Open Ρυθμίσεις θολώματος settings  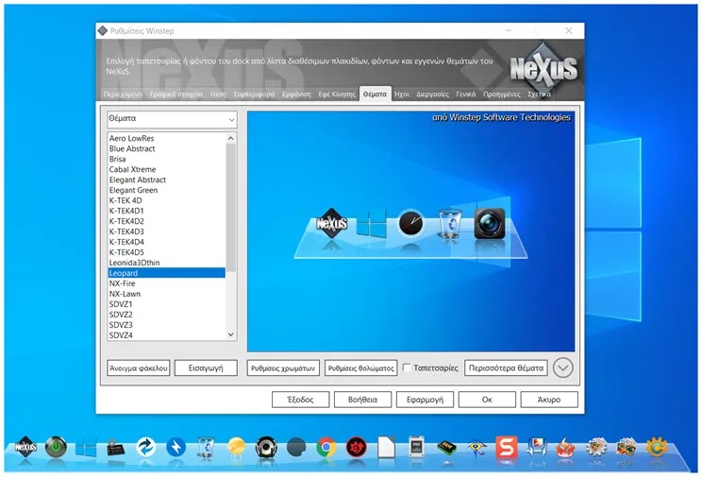(360, 368)
